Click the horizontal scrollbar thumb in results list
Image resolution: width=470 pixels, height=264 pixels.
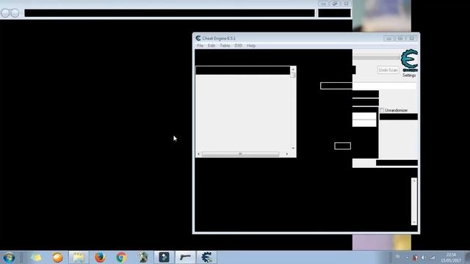point(240,154)
